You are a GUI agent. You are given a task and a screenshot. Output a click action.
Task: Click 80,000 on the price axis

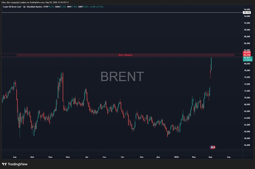pos(247,64)
